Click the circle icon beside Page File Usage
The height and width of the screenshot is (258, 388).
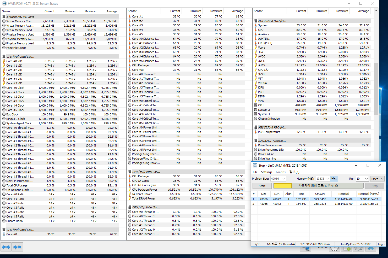(4, 48)
